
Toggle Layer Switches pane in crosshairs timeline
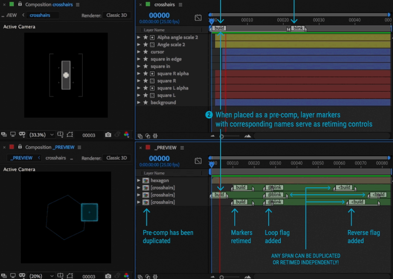[x=140, y=136]
